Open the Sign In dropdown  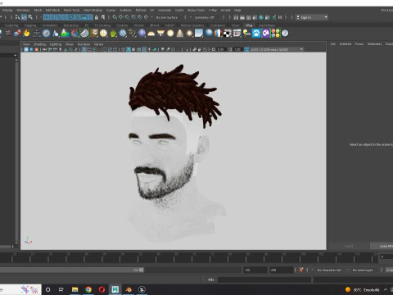pos(312,17)
